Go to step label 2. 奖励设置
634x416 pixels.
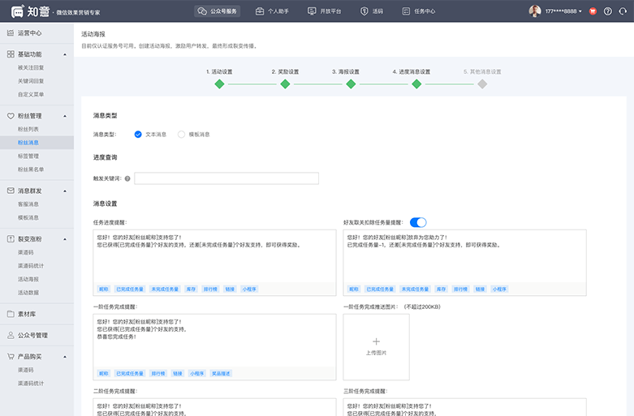click(285, 71)
